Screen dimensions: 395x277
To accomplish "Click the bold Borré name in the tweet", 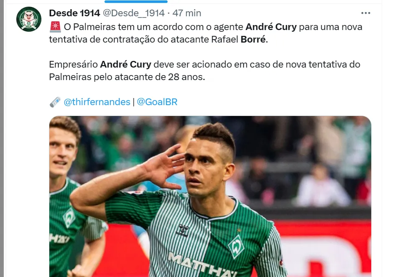I will click(253, 40).
